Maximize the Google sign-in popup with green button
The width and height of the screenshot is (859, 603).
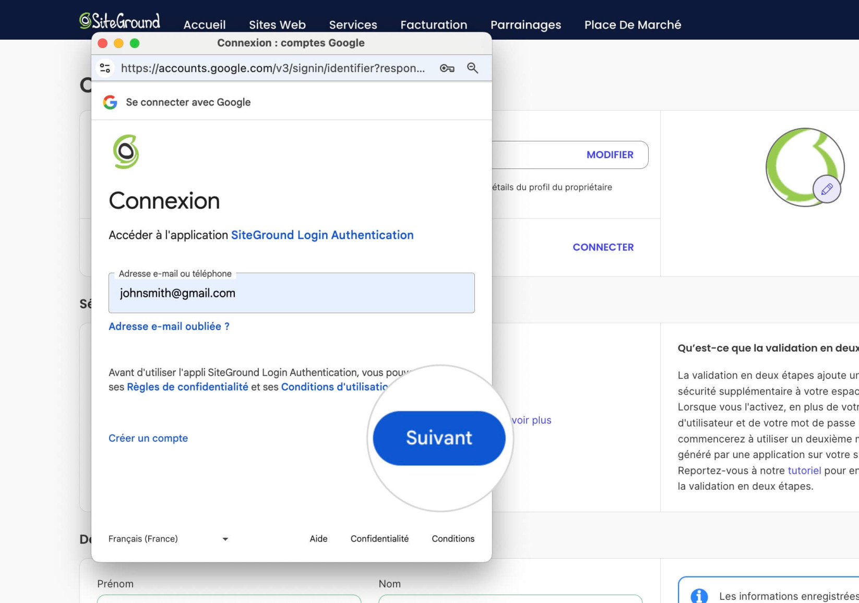pos(135,43)
